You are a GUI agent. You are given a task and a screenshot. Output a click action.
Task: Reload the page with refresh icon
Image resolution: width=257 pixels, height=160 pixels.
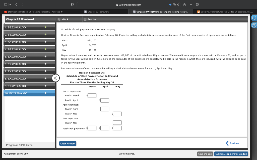click(178, 5)
